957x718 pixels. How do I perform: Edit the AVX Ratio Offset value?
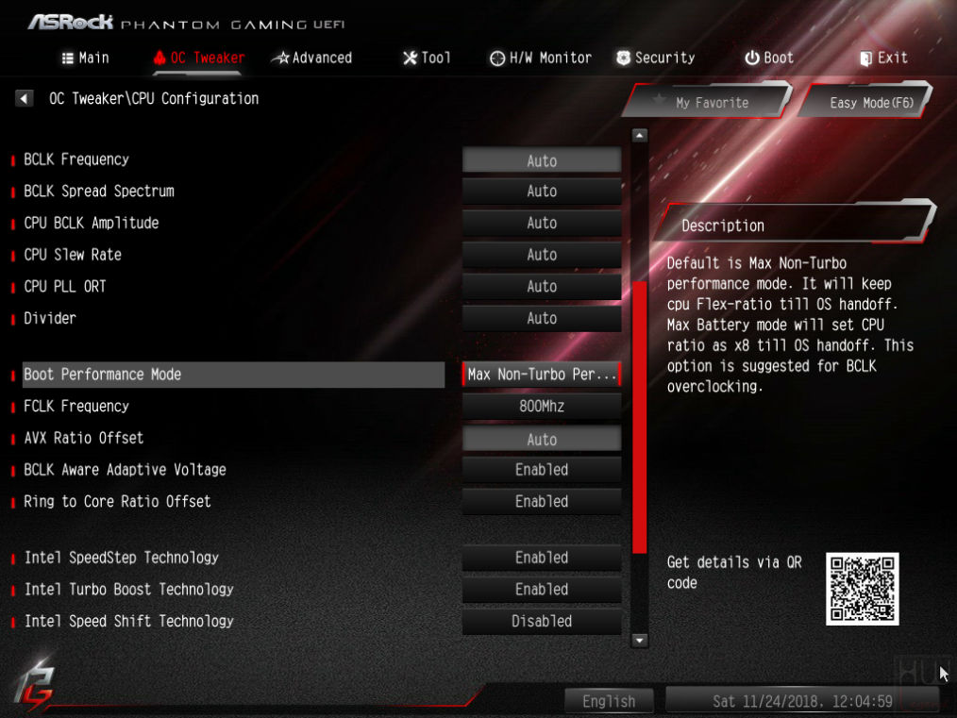click(542, 439)
